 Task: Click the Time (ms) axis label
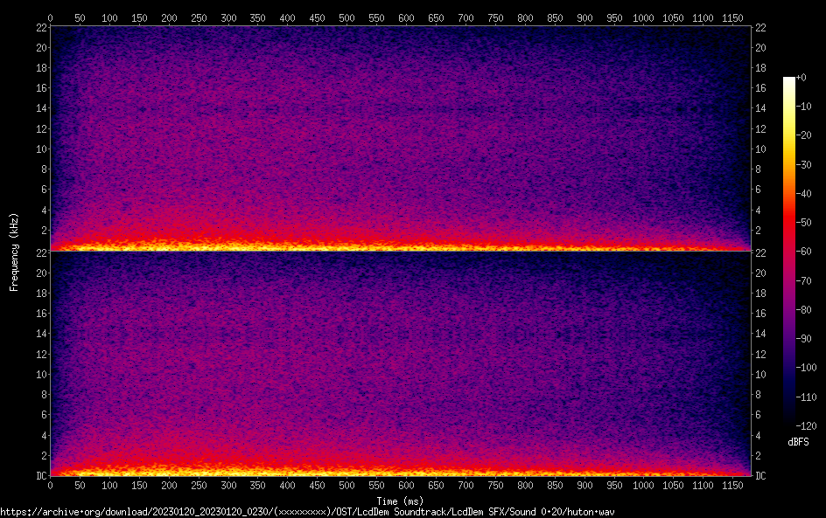[x=399, y=501]
